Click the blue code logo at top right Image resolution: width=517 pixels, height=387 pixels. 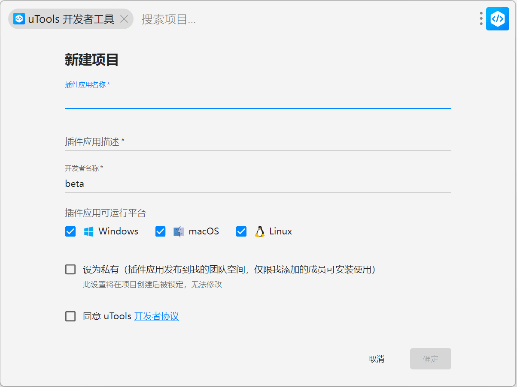[497, 19]
